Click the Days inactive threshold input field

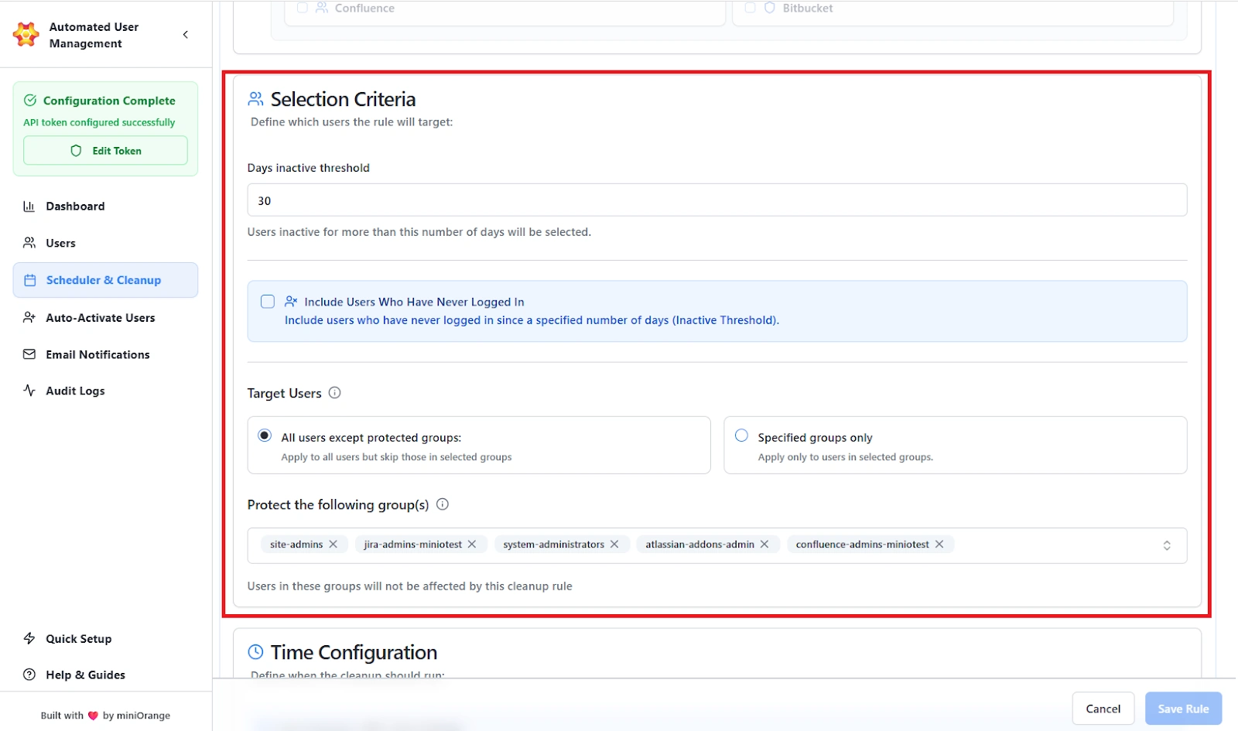[716, 200]
